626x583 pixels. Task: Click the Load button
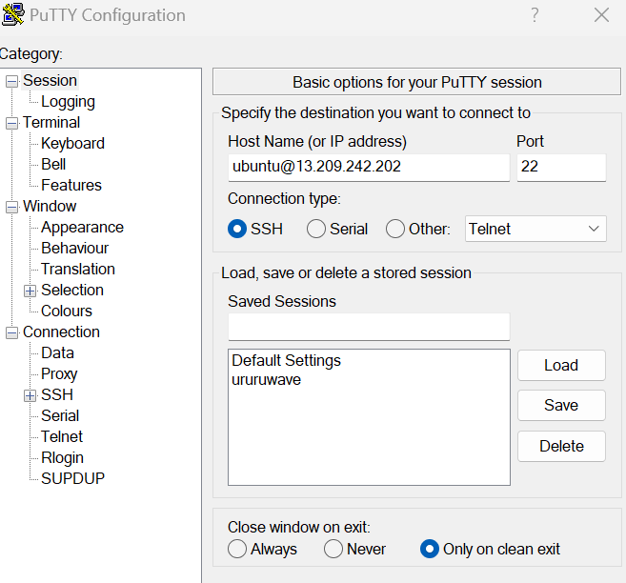tap(561, 366)
